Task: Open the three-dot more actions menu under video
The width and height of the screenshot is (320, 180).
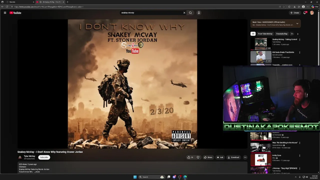Action: (x=245, y=157)
